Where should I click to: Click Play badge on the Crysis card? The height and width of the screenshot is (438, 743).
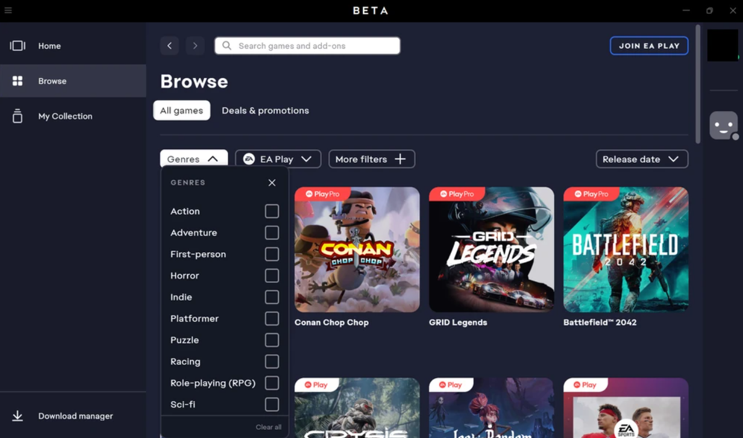tap(316, 385)
